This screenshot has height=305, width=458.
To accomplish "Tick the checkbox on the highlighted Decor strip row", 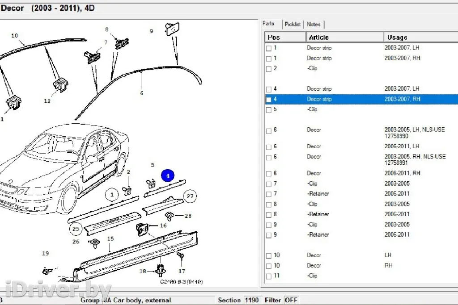I will point(269,100).
